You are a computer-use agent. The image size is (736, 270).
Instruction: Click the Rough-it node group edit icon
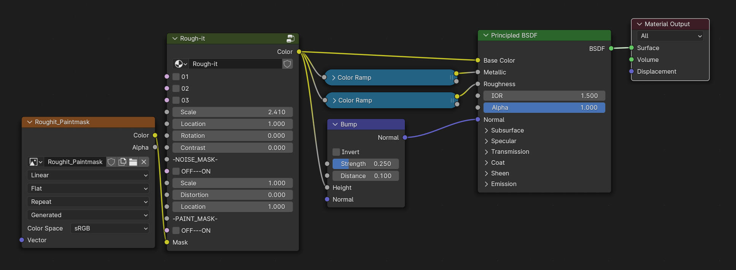[x=290, y=38]
